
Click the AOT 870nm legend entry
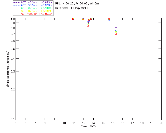[x=33, y=11]
